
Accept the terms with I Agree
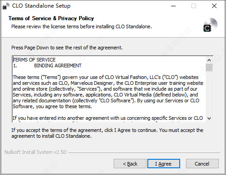tap(164, 164)
